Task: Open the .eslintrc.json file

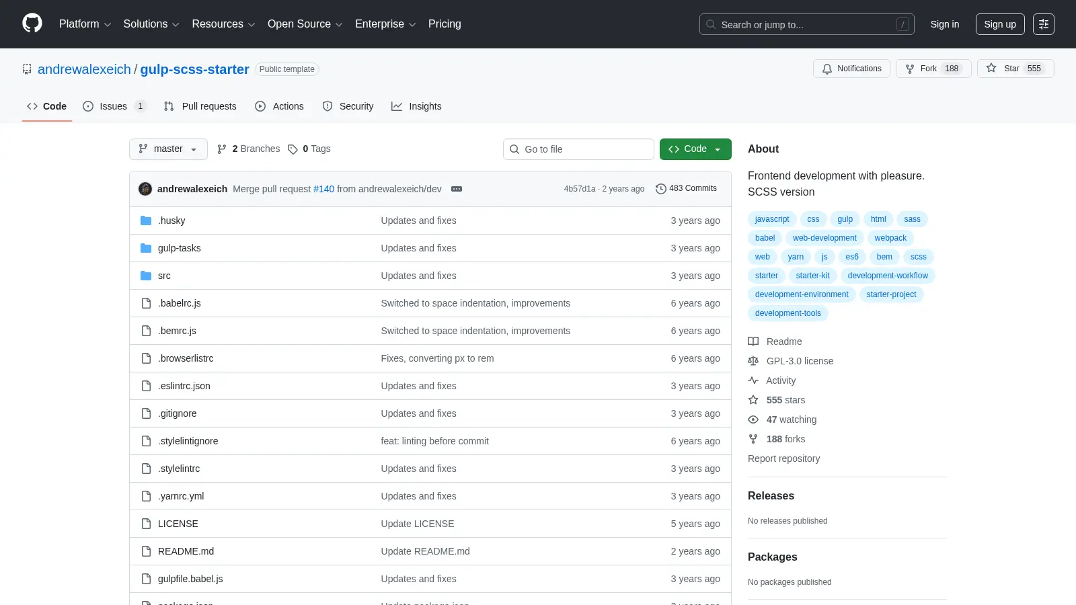Action: coord(184,386)
